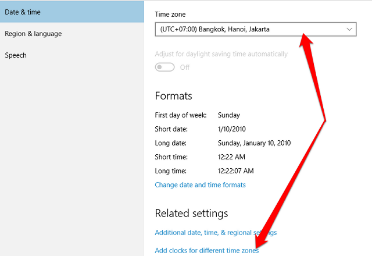This screenshot has width=372, height=256.
Task: Open the Time zone combo box
Action: (250, 29)
